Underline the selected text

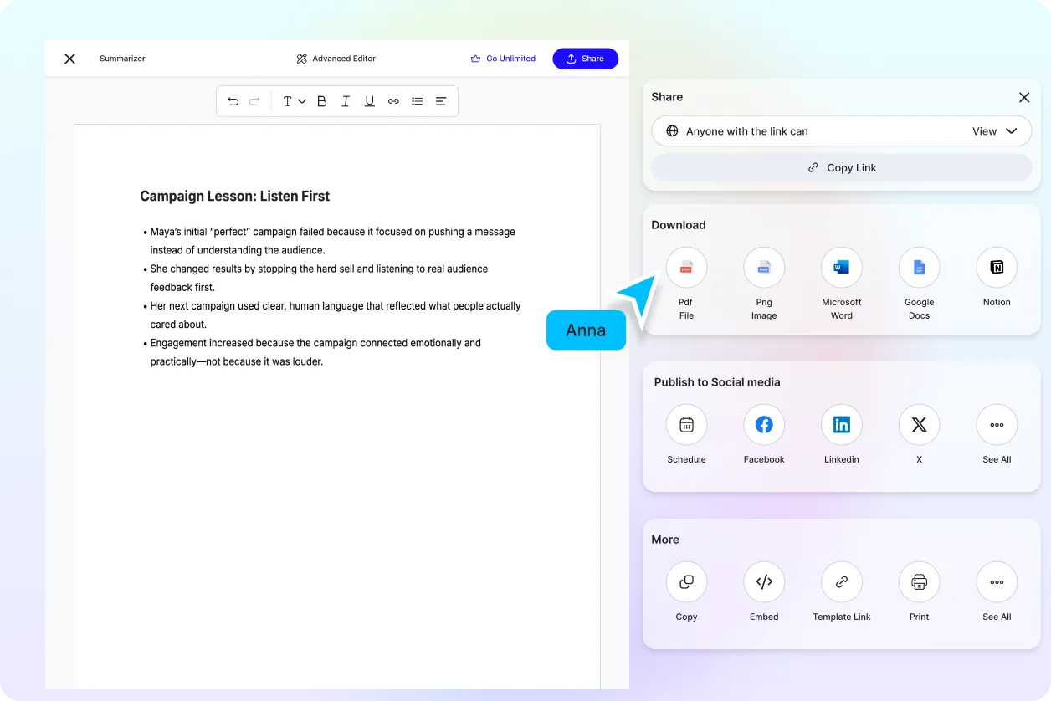click(369, 100)
